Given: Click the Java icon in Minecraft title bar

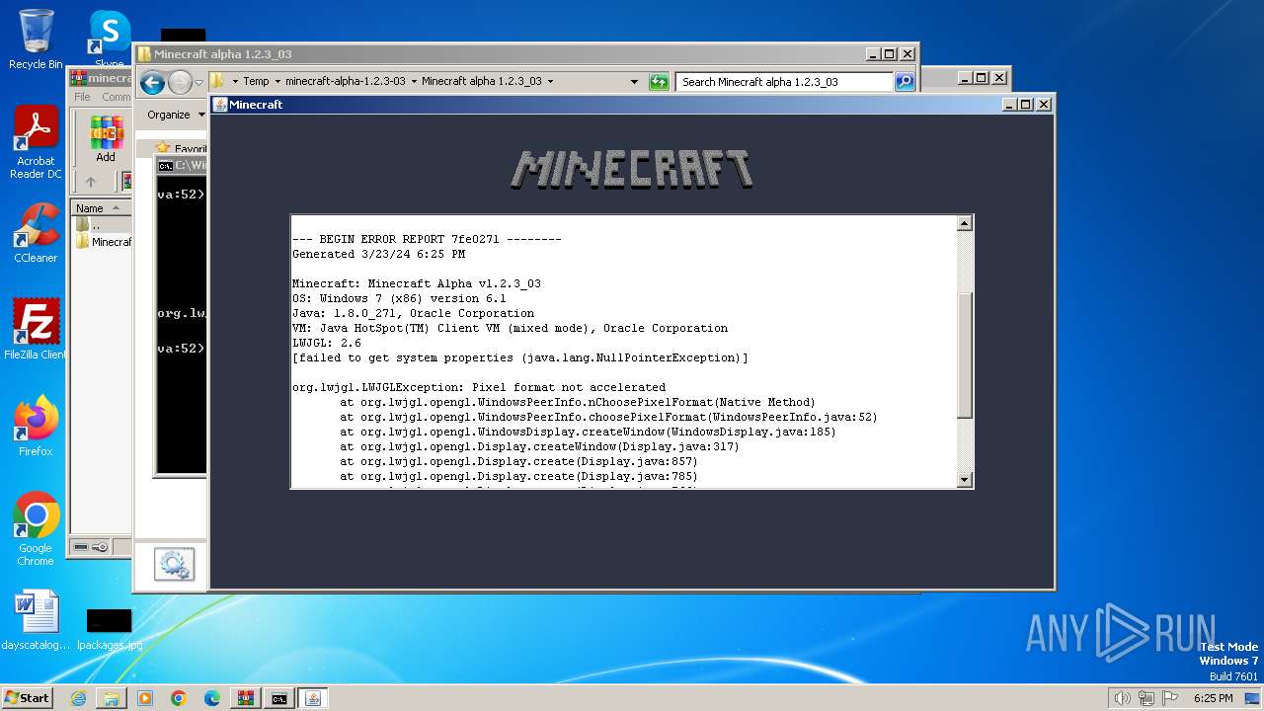Looking at the screenshot, I should click(x=220, y=105).
